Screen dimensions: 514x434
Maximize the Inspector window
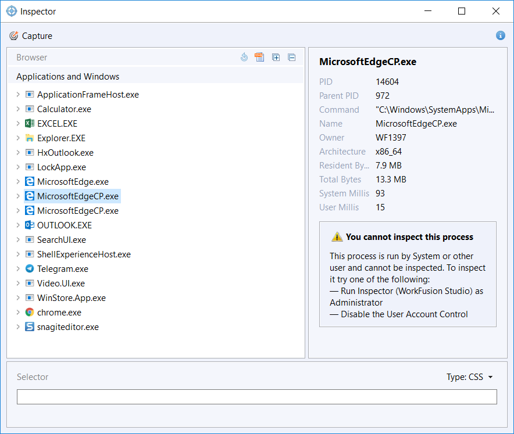coord(462,11)
